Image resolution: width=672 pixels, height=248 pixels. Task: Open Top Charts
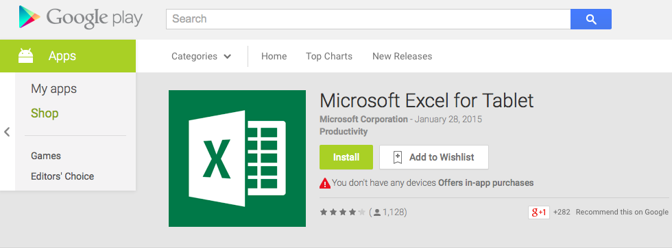coord(329,56)
